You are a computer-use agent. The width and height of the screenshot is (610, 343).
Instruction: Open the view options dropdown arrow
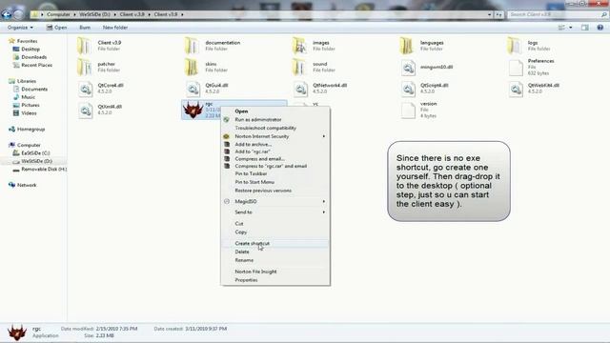pos(571,28)
